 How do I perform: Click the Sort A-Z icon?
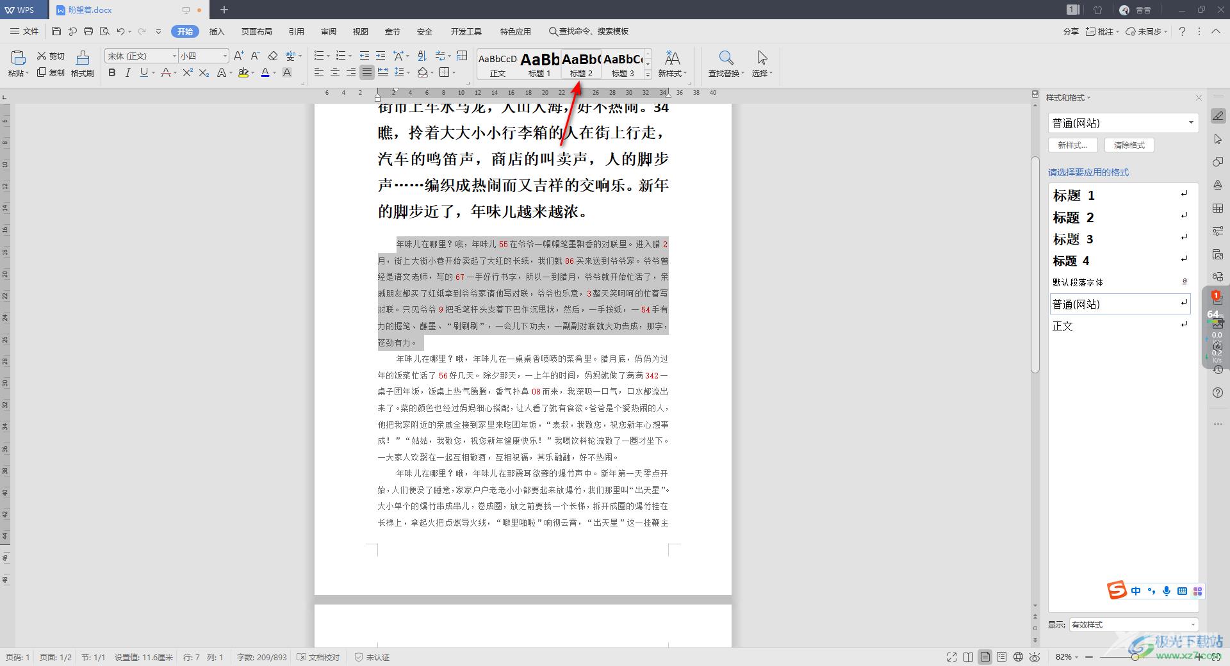tap(422, 56)
